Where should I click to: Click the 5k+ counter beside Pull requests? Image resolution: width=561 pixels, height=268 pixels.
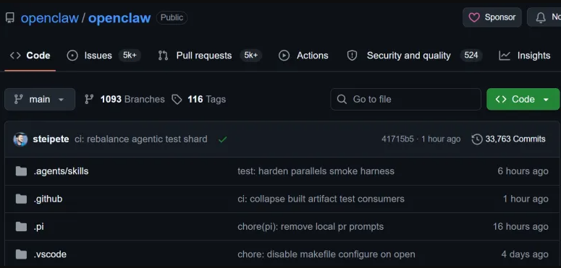(250, 56)
